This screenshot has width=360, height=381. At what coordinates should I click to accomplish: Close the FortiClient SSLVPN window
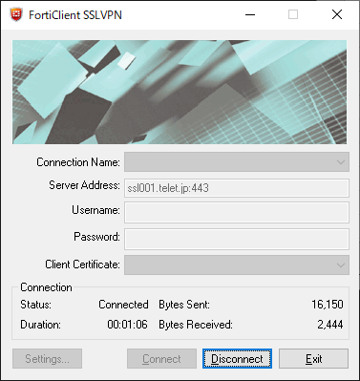[x=337, y=14]
